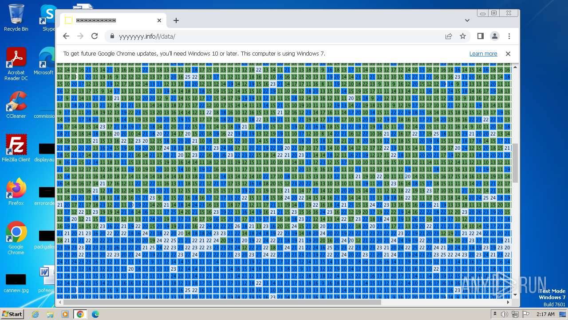
Task: Maximize the Chrome window
Action: [x=494, y=13]
